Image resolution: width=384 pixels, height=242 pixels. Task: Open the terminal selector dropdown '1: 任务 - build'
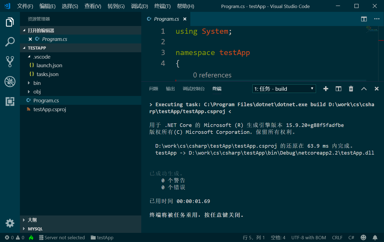284,89
